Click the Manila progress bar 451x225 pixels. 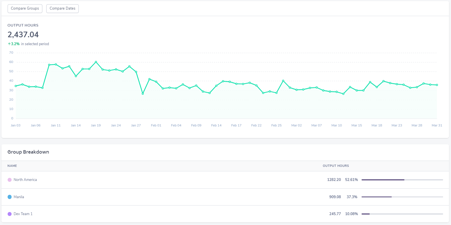coord(402,197)
